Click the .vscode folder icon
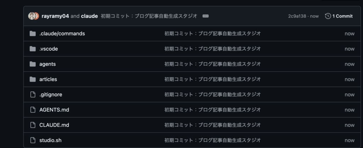 click(33, 49)
